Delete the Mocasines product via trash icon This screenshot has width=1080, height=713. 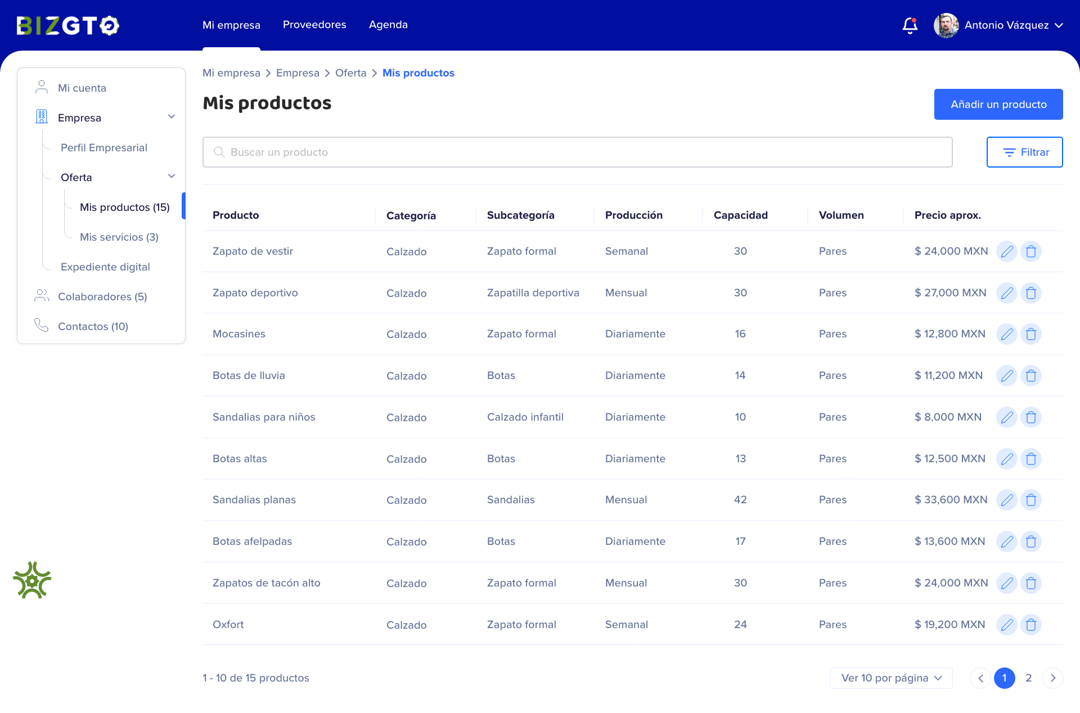[1031, 333]
